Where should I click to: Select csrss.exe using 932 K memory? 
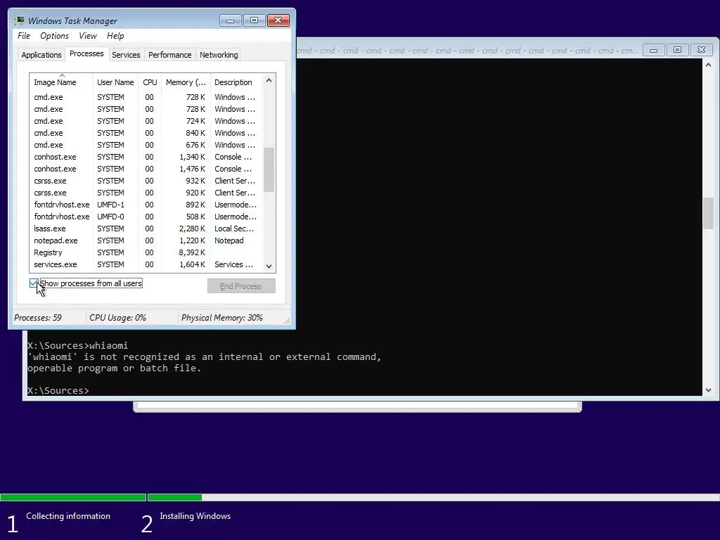click(x=146, y=181)
